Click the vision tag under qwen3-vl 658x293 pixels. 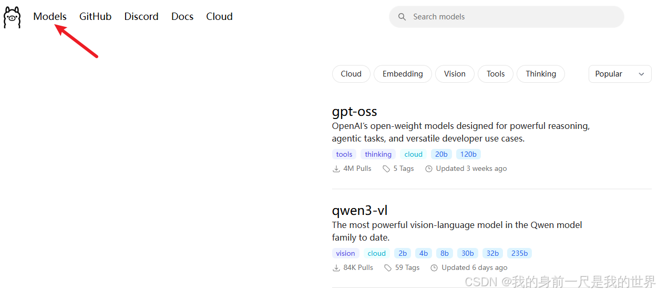346,253
